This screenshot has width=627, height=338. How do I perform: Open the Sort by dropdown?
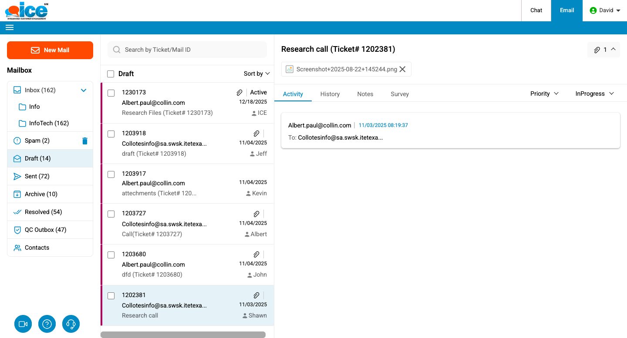click(257, 74)
